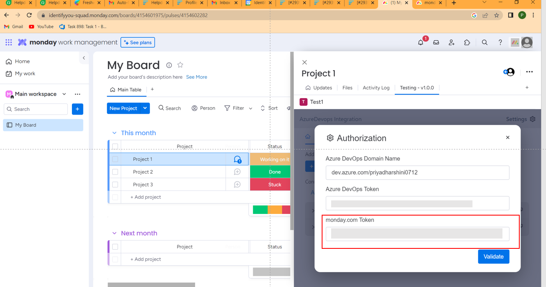Select My Board in sidebar
546x287 pixels.
tap(43, 125)
